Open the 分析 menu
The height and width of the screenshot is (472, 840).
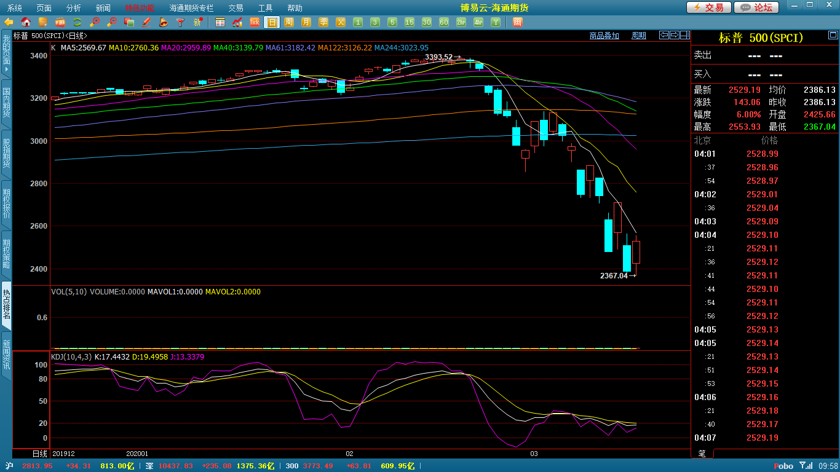[x=74, y=8]
